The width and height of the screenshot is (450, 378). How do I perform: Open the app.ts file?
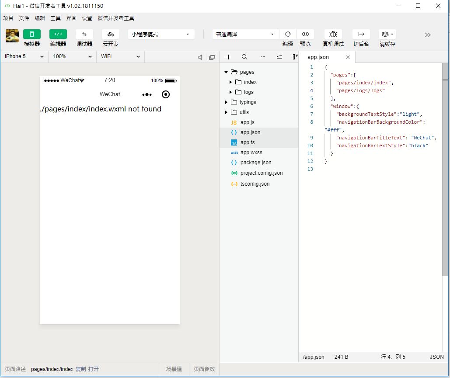coord(259,142)
